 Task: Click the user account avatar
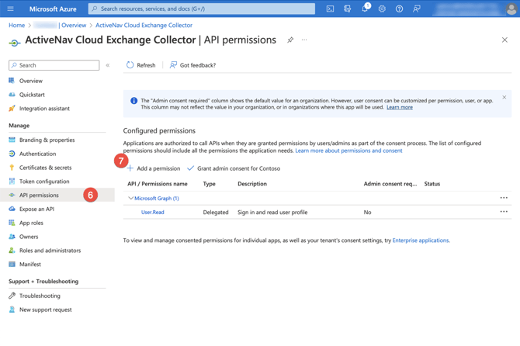(511, 9)
